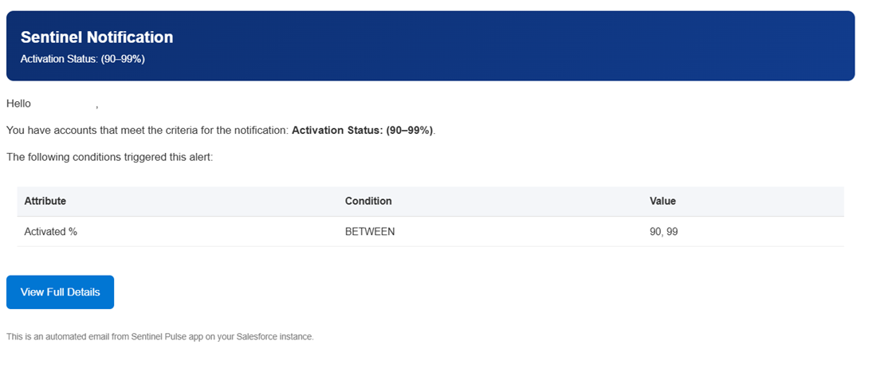Click the Value column header

(662, 202)
